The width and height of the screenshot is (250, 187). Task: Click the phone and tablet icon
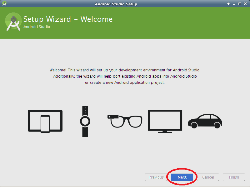(45, 121)
